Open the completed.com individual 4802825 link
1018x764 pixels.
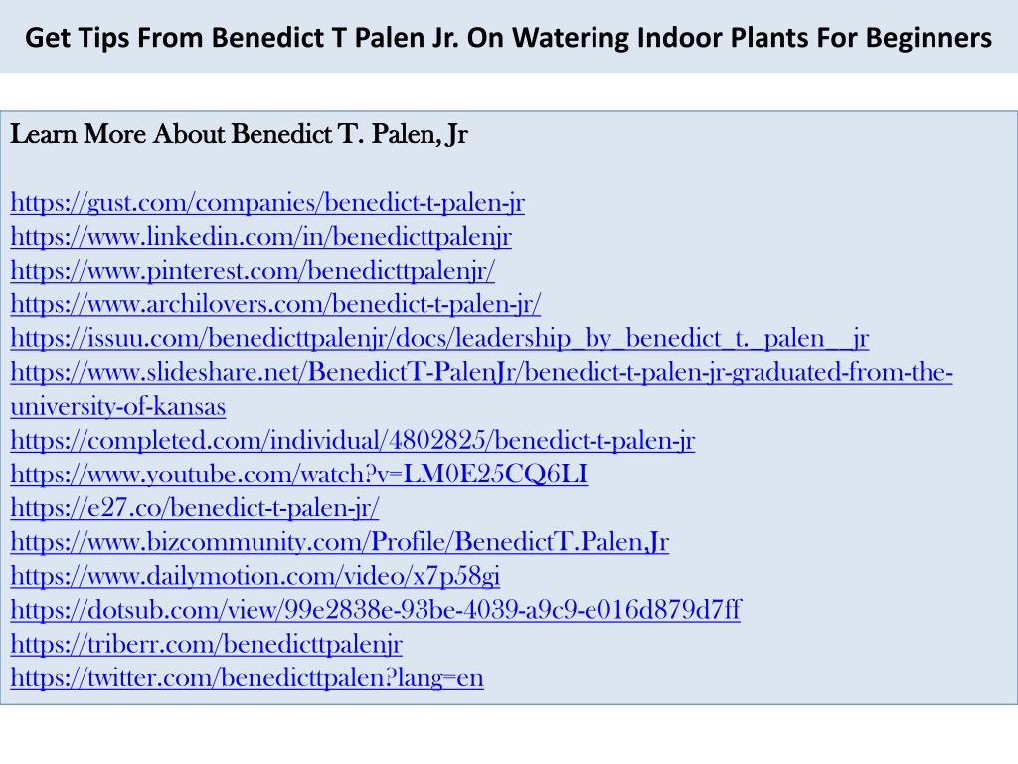(x=353, y=441)
